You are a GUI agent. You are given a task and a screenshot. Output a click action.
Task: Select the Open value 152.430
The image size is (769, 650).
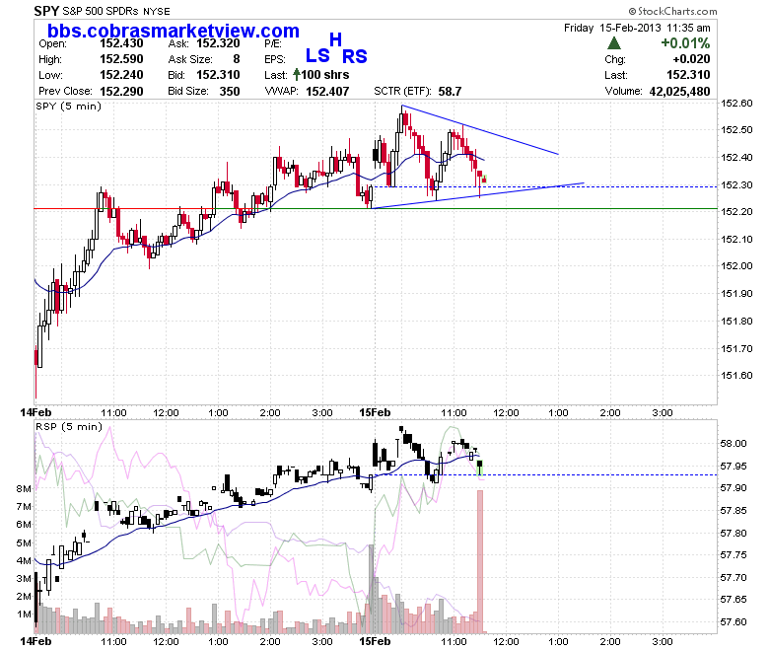coord(121,43)
